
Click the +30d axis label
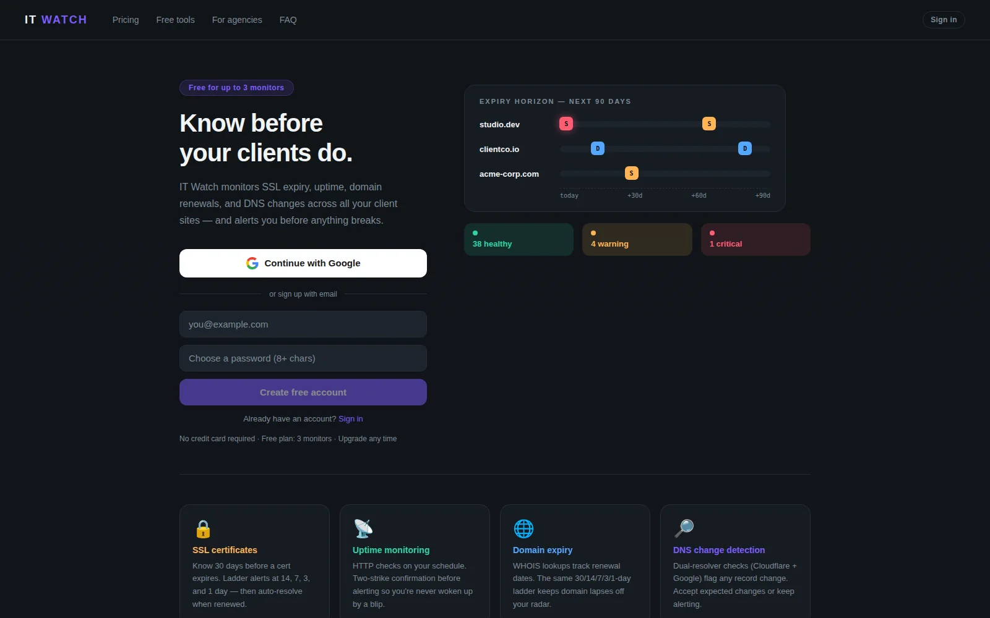tap(635, 196)
